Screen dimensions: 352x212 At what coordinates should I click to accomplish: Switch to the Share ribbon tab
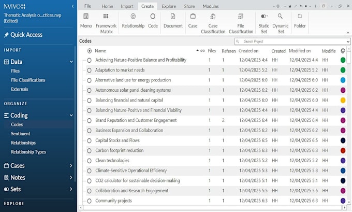pyautogui.click(x=189, y=6)
